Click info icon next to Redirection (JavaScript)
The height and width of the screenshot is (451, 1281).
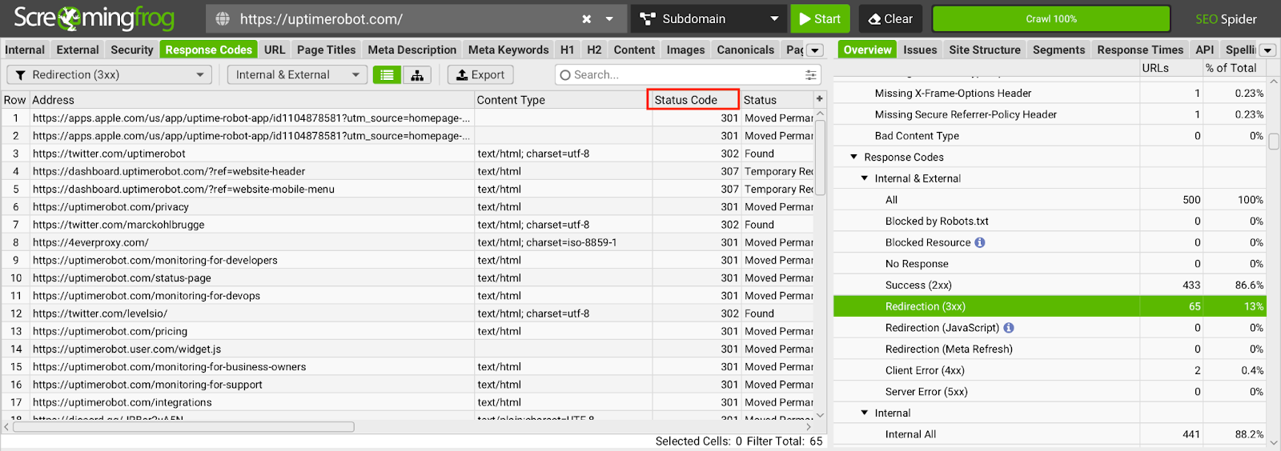(x=1009, y=328)
